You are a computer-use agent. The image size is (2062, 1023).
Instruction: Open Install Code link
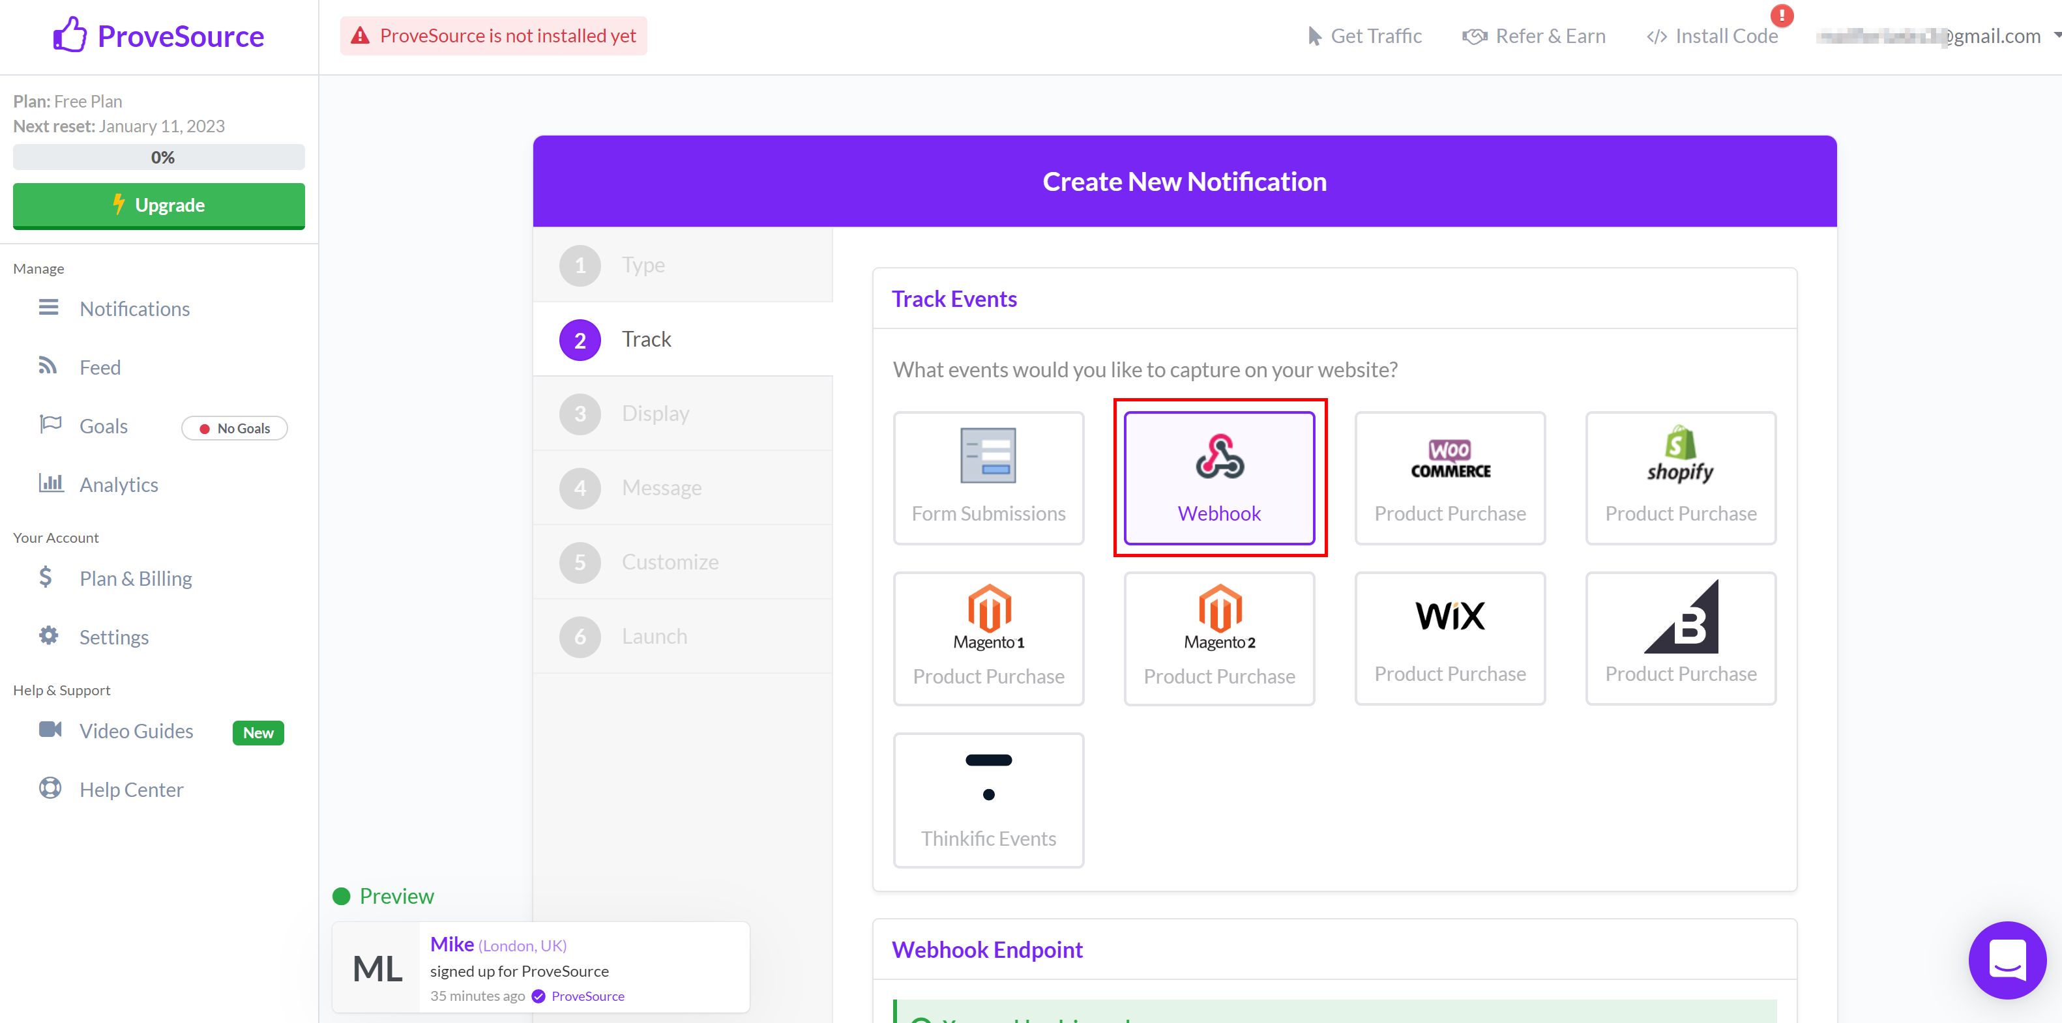tap(1712, 36)
